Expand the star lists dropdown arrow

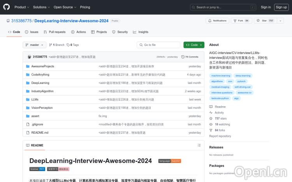point(281,21)
